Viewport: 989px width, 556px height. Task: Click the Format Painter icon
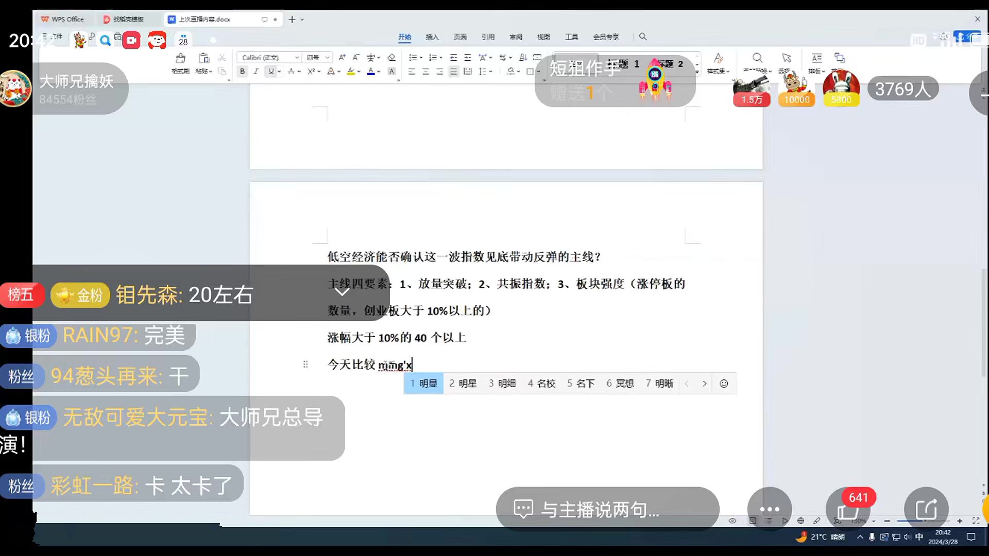click(x=180, y=58)
